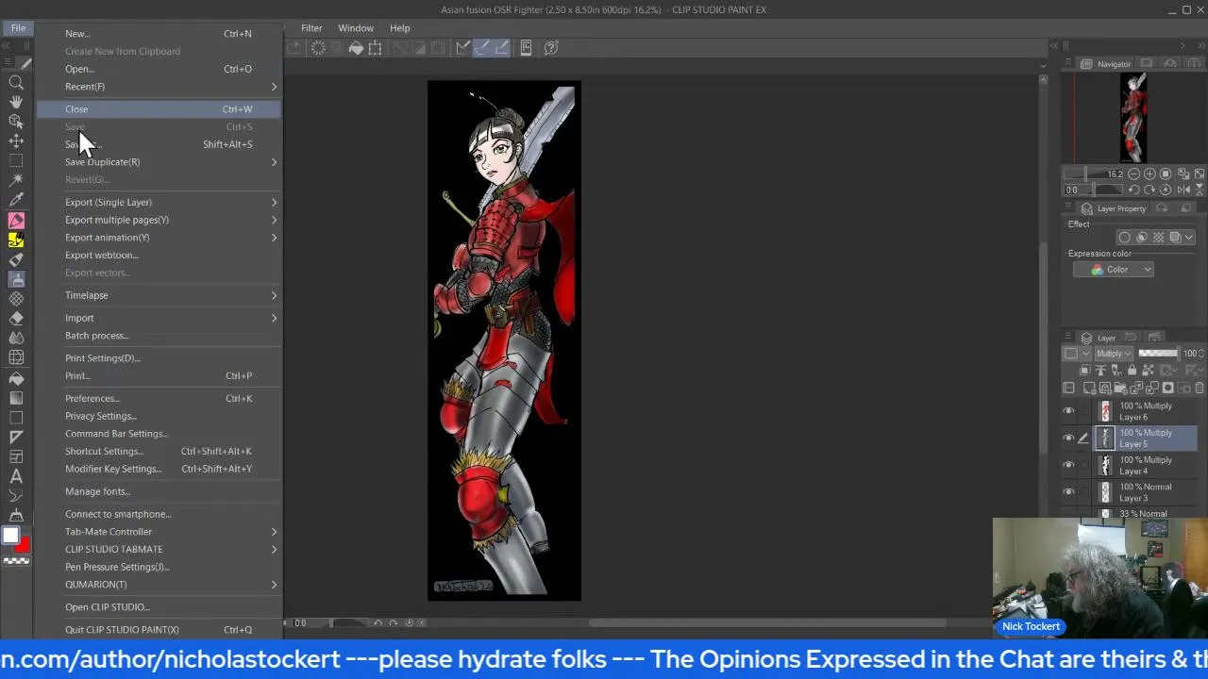Select the Eraser tool

16,318
